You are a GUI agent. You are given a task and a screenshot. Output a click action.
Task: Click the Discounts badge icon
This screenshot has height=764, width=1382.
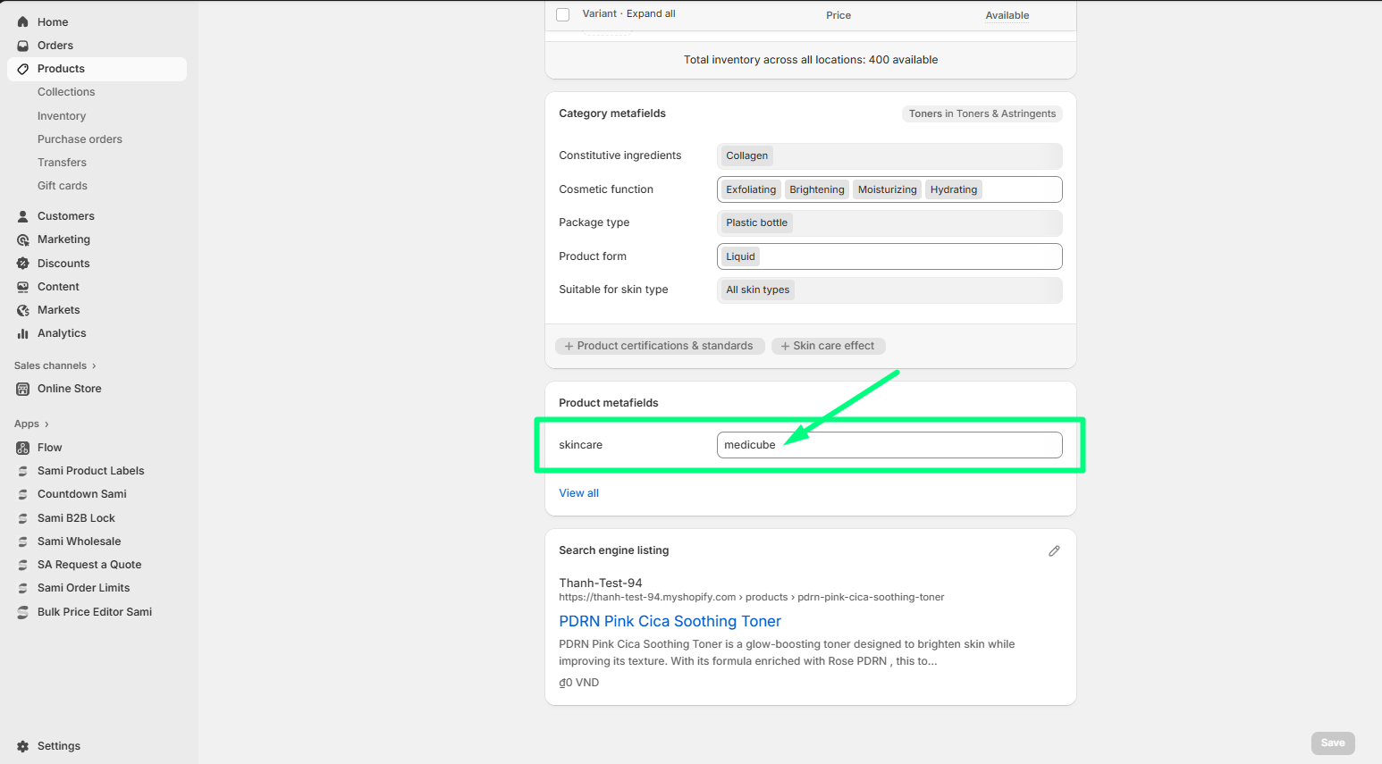tap(23, 264)
